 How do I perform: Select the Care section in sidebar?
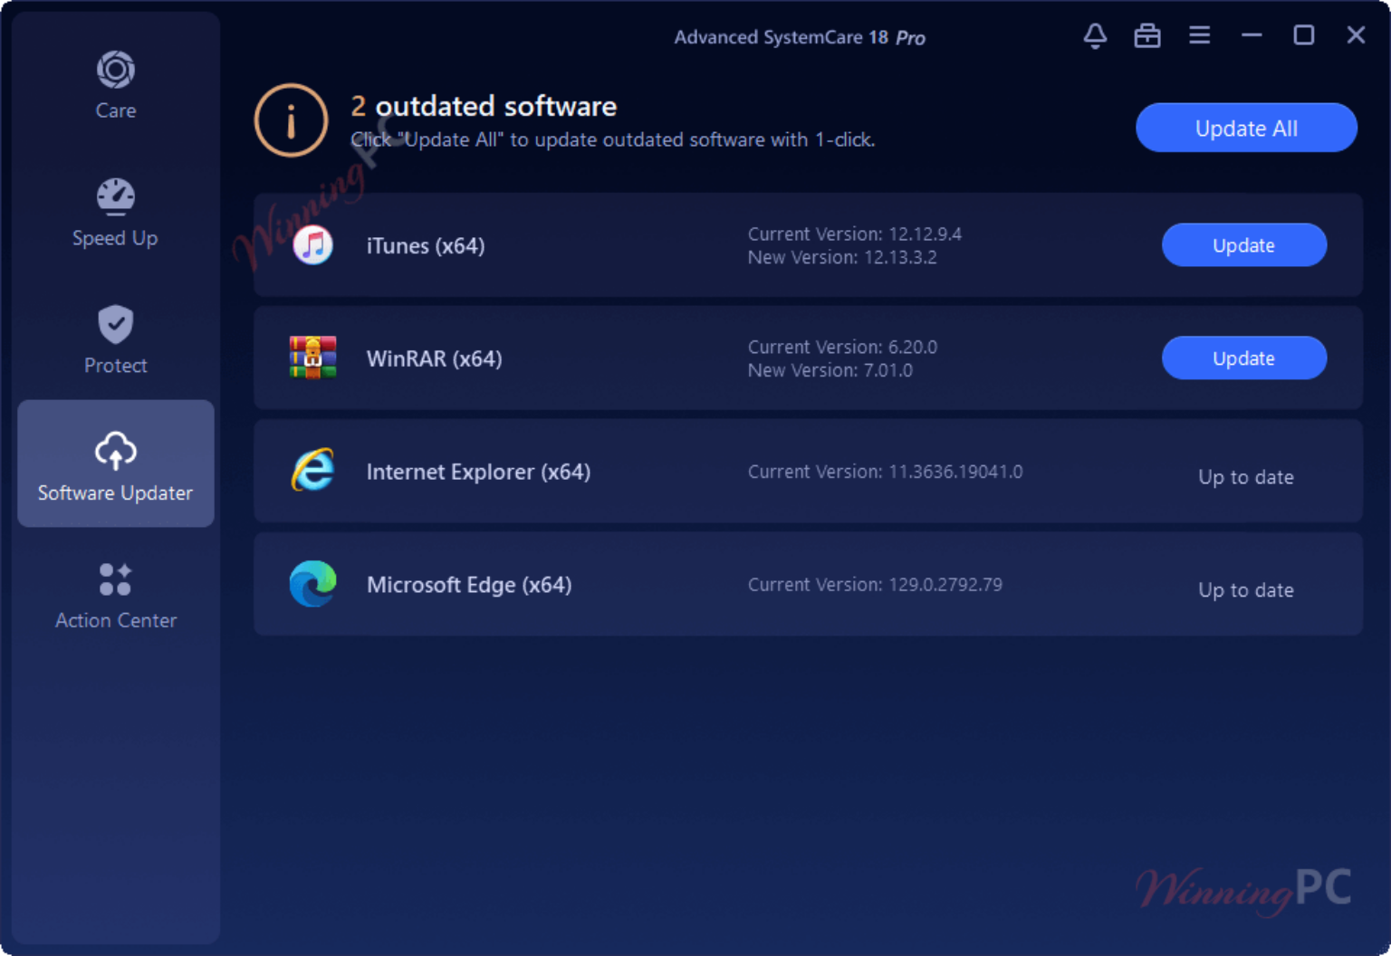[x=115, y=83]
